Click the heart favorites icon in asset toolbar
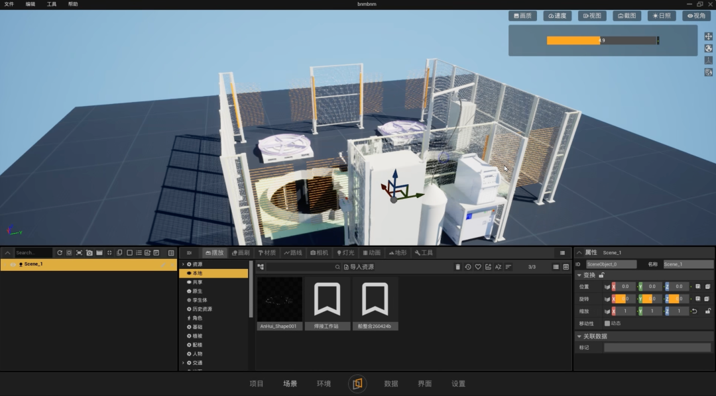This screenshot has width=716, height=396. pyautogui.click(x=478, y=267)
